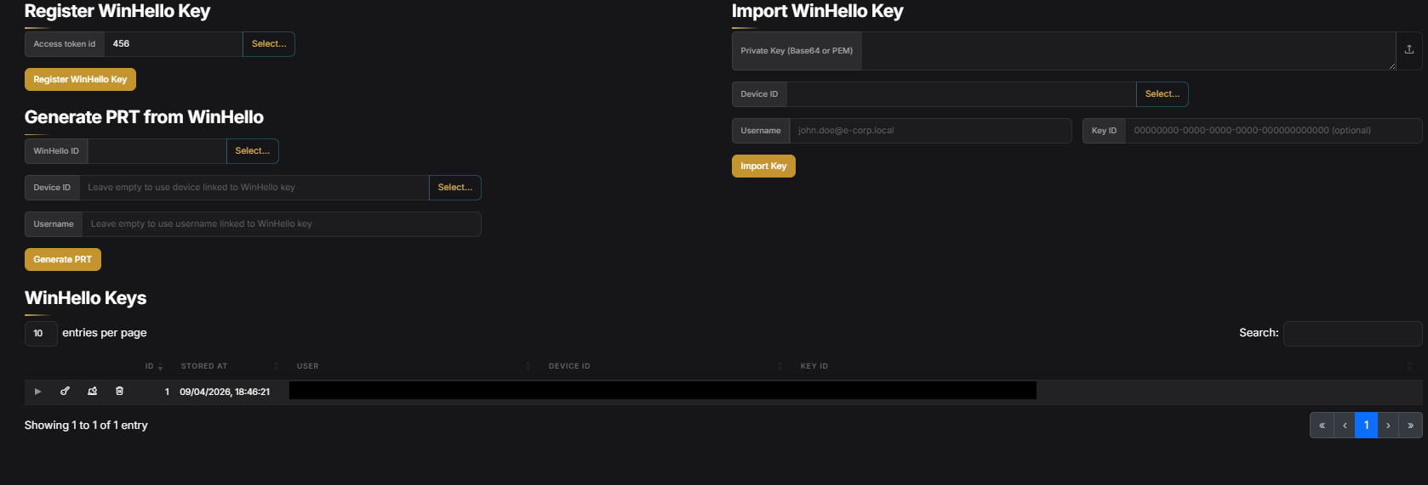Open Select for Import key Device ID
1428x485 pixels.
coord(1162,94)
